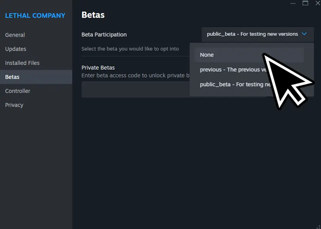Go to the Installed Files section
The image size is (321, 229).
21,63
